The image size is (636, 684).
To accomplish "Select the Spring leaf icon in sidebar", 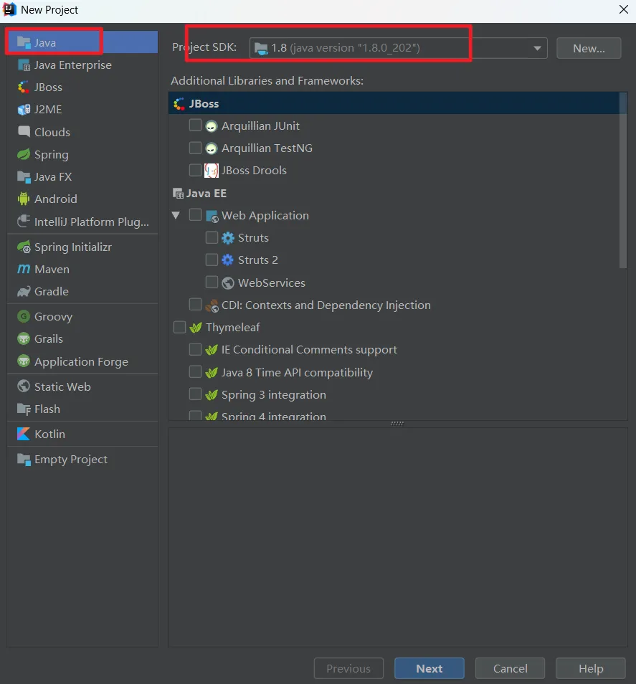I will tap(24, 154).
